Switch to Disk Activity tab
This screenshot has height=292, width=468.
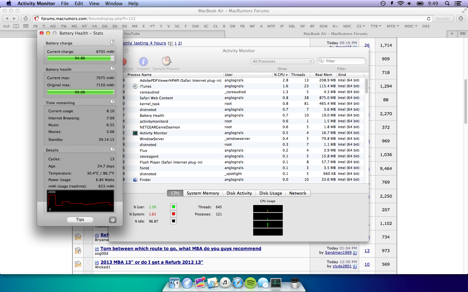pos(239,193)
